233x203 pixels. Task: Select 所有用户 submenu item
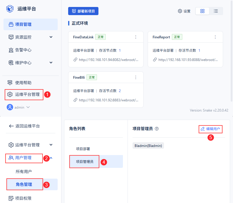24,172
